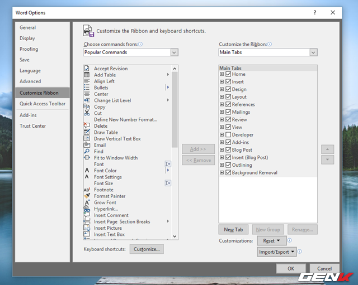Select the Font Settings A icon
The image size is (358, 285).
(87, 177)
